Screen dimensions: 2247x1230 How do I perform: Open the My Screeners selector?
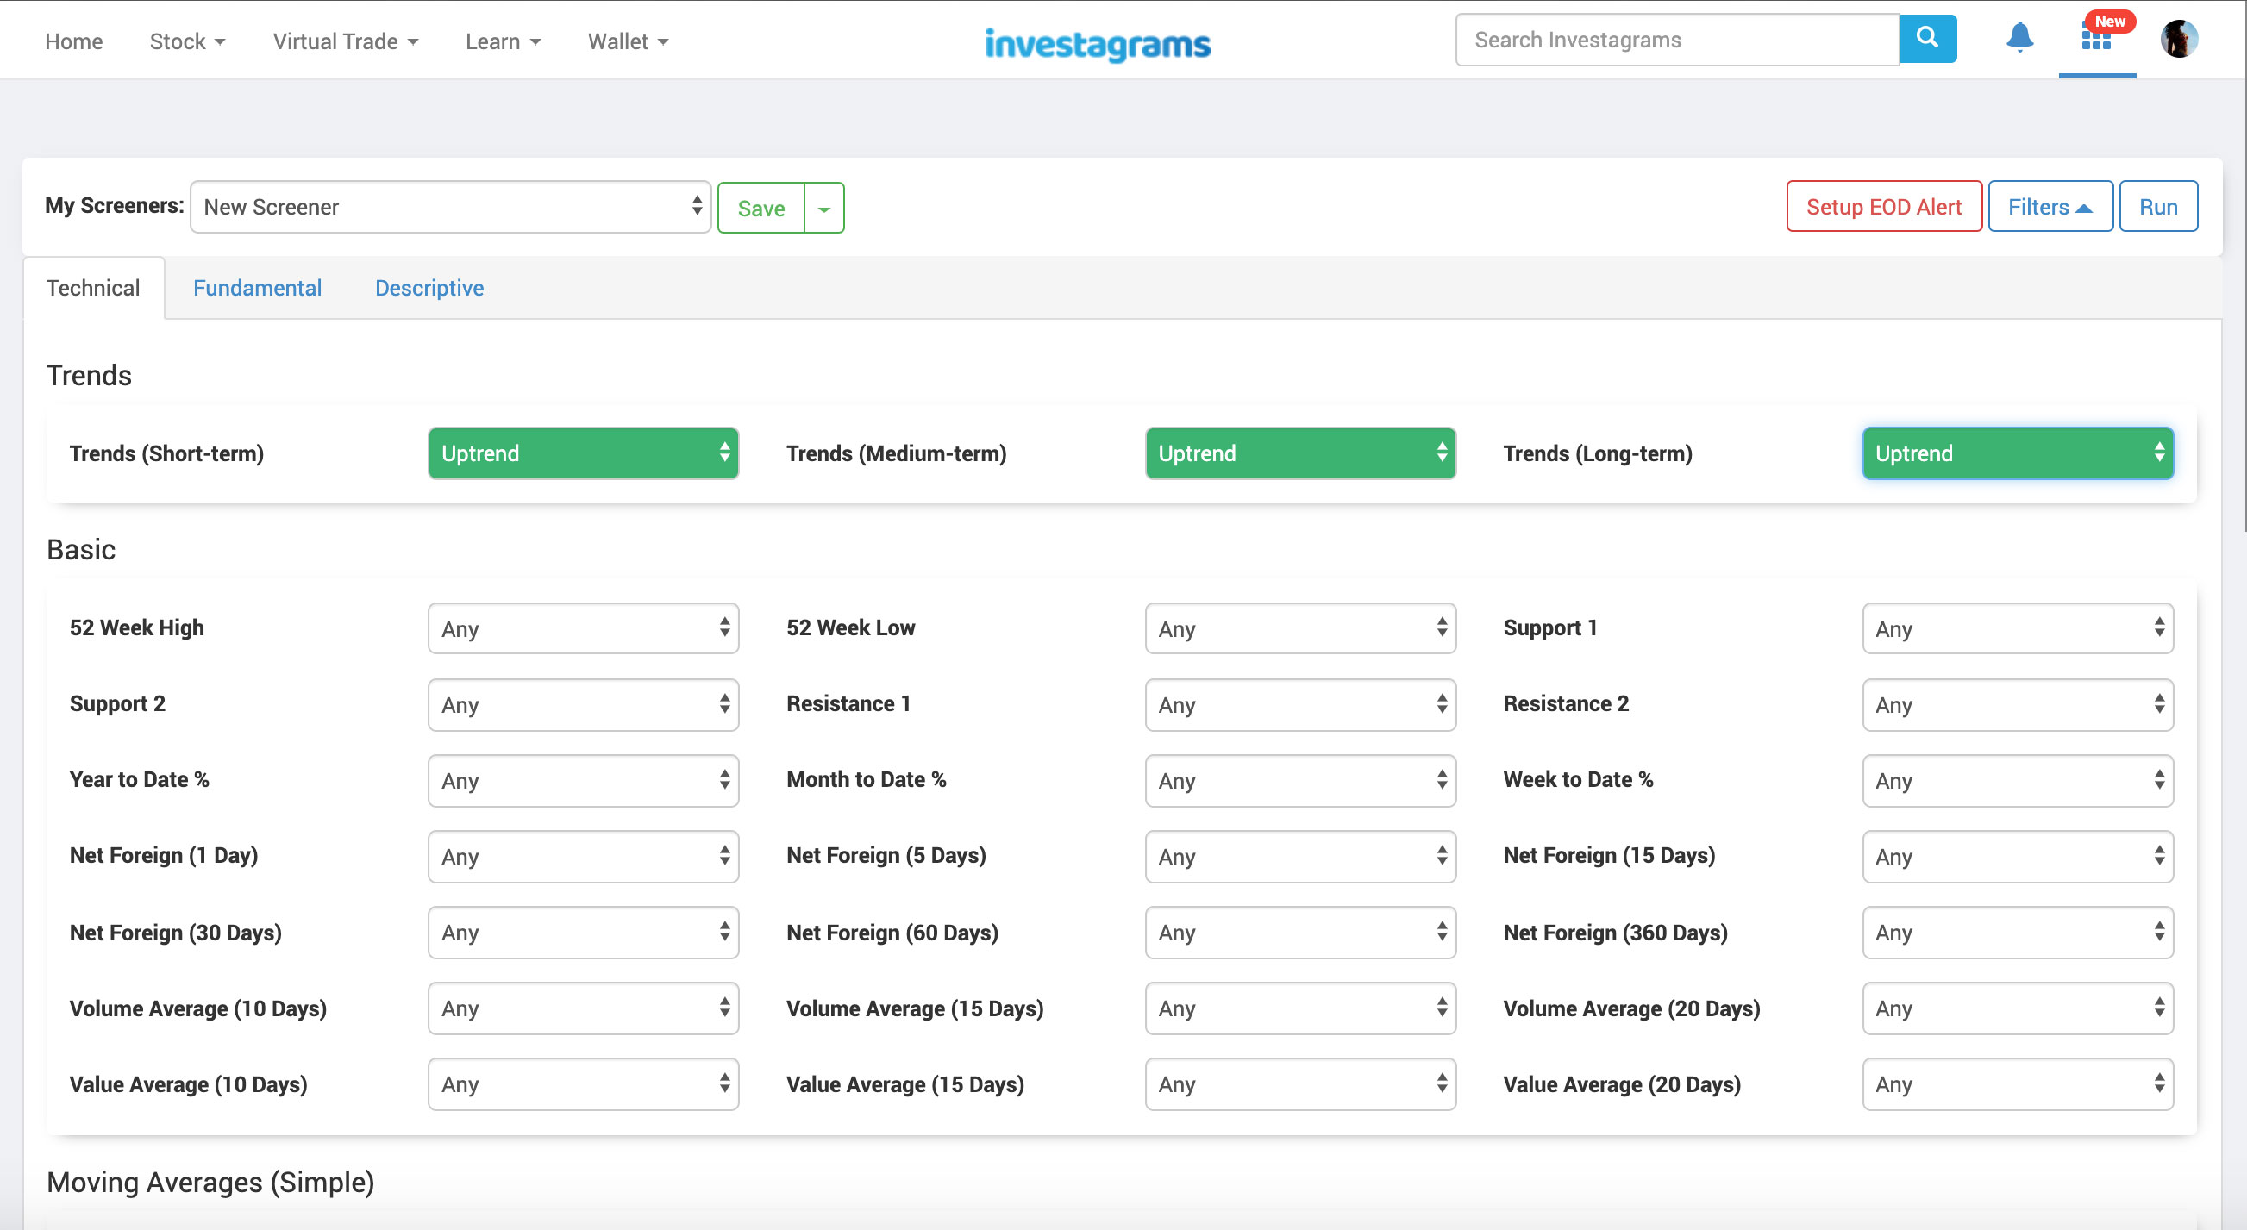coord(451,207)
